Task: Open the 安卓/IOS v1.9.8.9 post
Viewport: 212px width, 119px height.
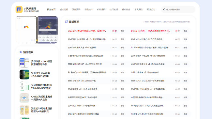Action: (x=148, y=64)
